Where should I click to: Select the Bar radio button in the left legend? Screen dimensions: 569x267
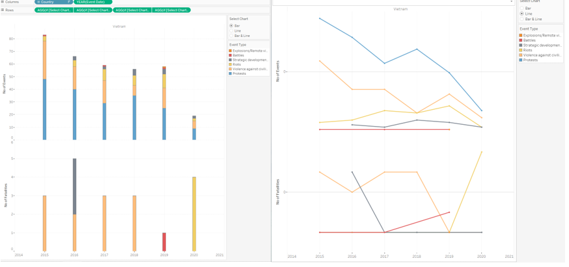pyautogui.click(x=231, y=25)
